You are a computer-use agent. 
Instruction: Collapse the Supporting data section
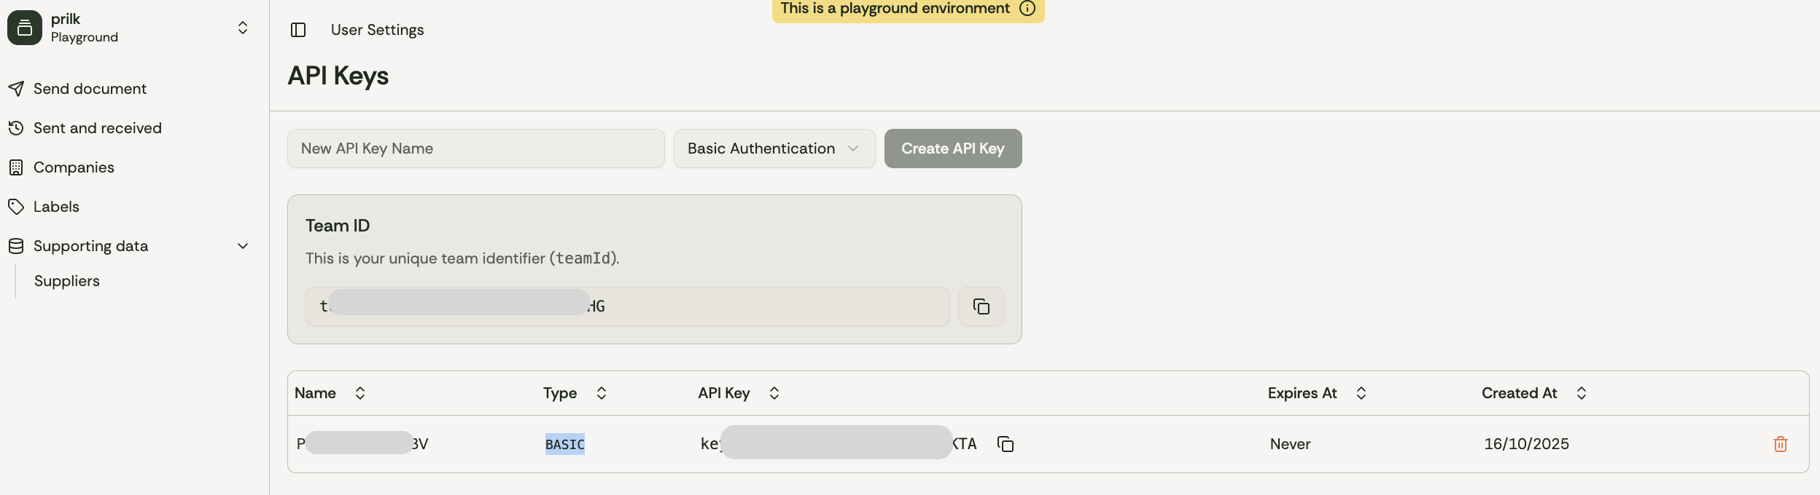pyautogui.click(x=243, y=246)
